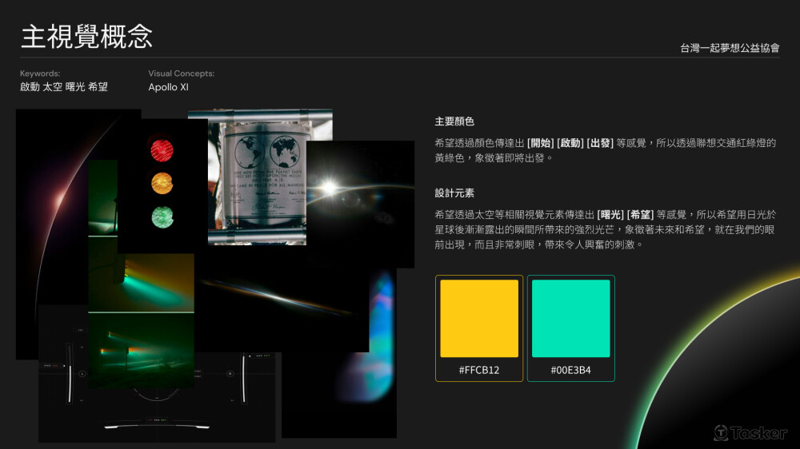Click the #FFCB12 hex code label

coord(479,370)
